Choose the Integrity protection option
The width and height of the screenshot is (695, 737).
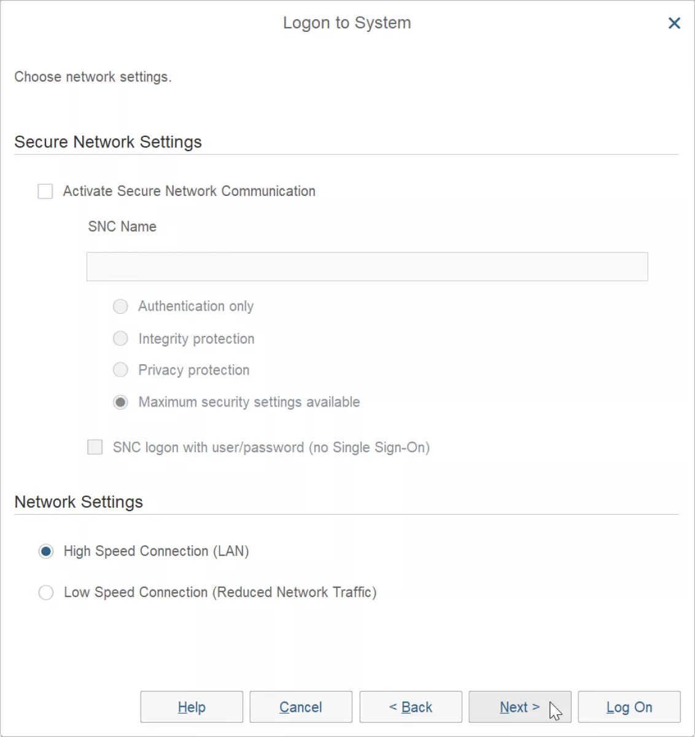120,338
